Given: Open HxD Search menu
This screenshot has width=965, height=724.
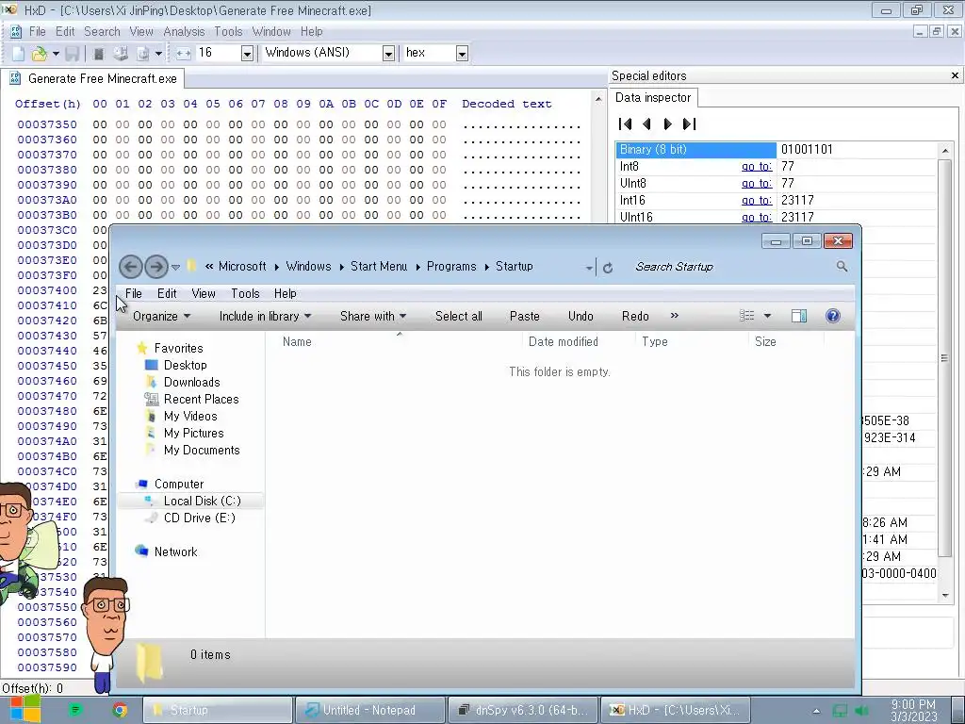Looking at the screenshot, I should point(102,31).
